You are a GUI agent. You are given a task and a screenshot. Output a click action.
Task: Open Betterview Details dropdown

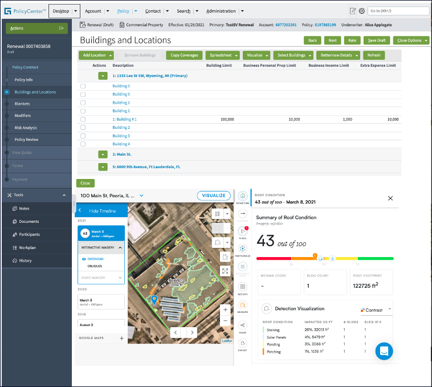coord(339,55)
